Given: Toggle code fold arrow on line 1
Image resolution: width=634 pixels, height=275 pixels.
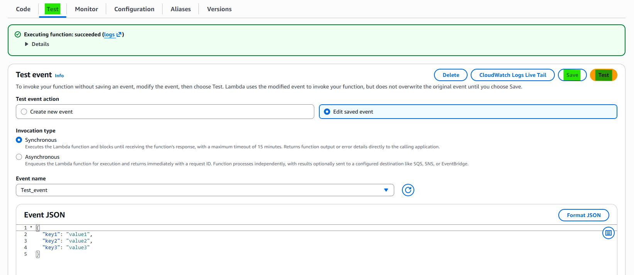Looking at the screenshot, I should (31, 227).
